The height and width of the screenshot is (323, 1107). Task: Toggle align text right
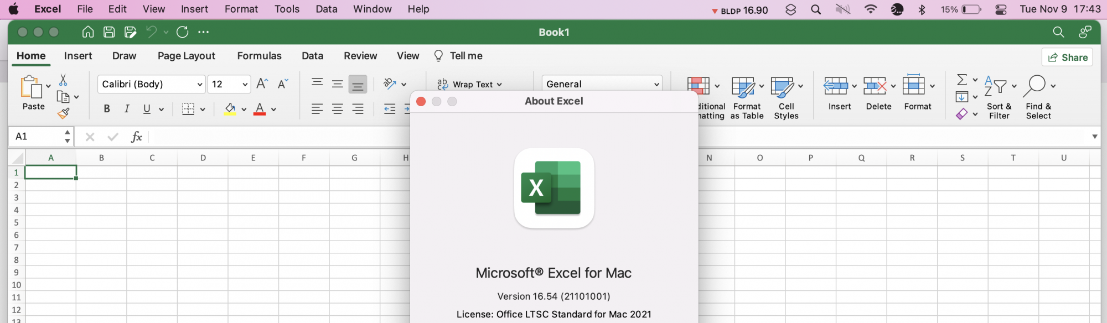[358, 109]
